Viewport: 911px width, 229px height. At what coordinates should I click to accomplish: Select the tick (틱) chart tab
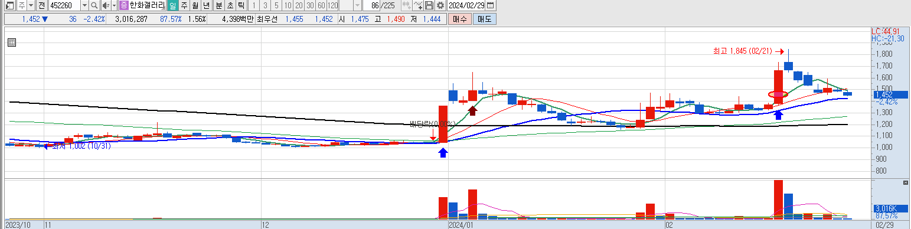pyautogui.click(x=240, y=5)
